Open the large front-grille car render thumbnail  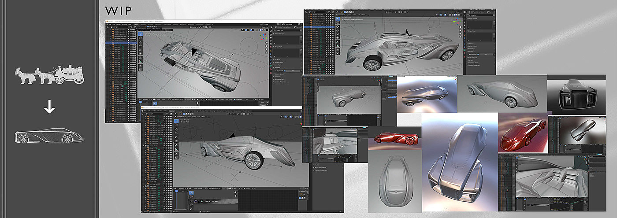click(460, 162)
